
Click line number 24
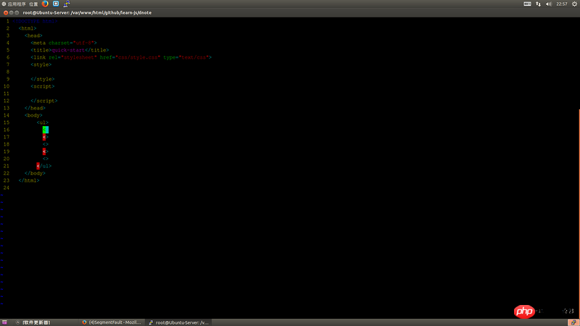point(7,188)
